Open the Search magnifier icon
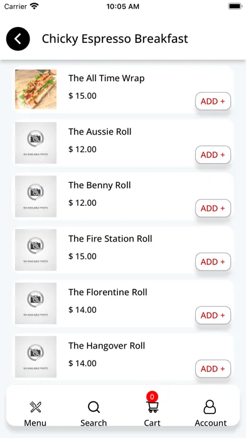The width and height of the screenshot is (246, 438). pos(94,407)
